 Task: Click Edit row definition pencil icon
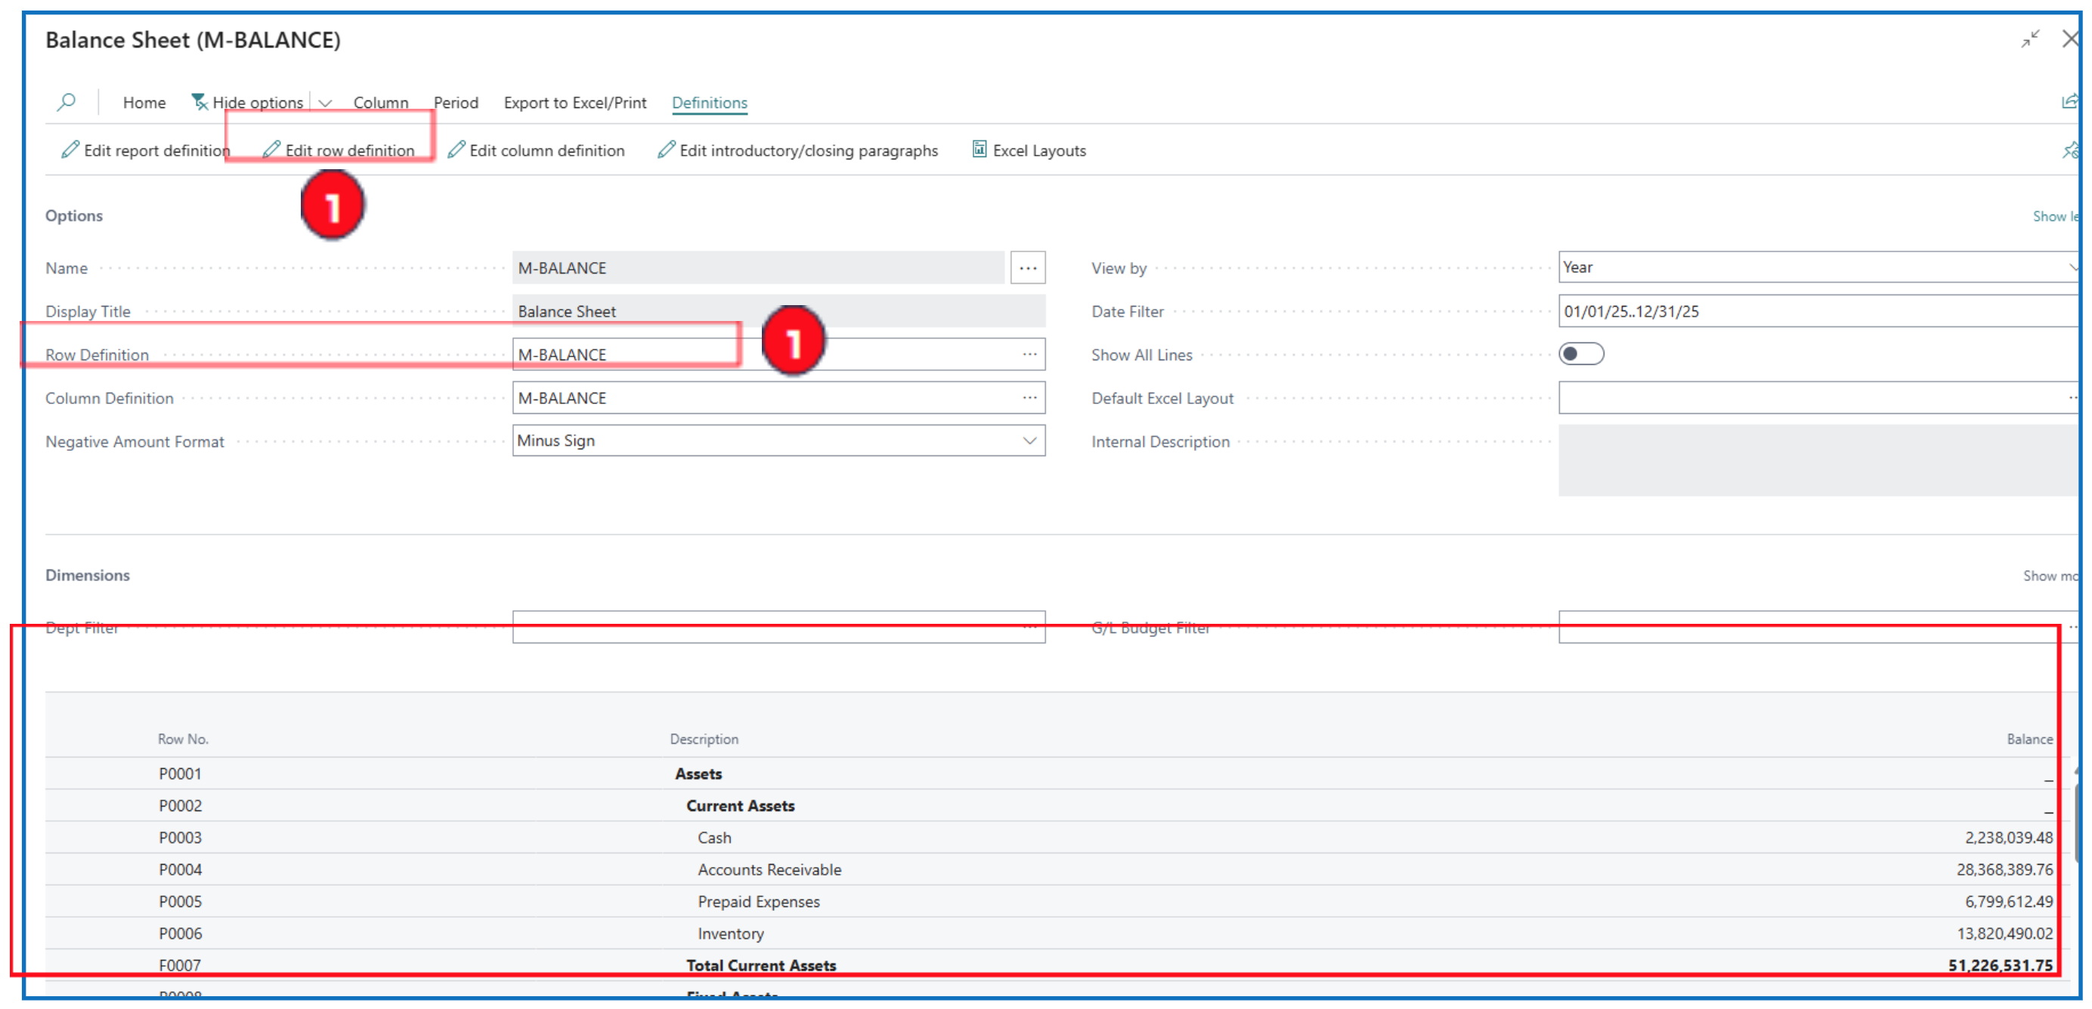pos(272,150)
